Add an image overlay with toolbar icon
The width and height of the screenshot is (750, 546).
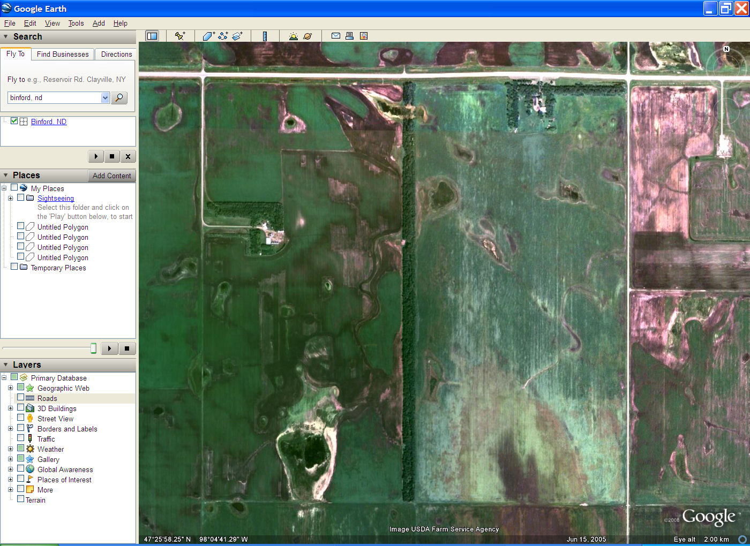[237, 36]
